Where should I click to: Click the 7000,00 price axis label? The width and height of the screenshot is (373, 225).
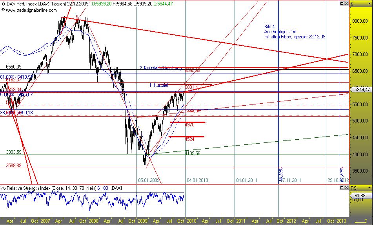pyautogui.click(x=360, y=54)
